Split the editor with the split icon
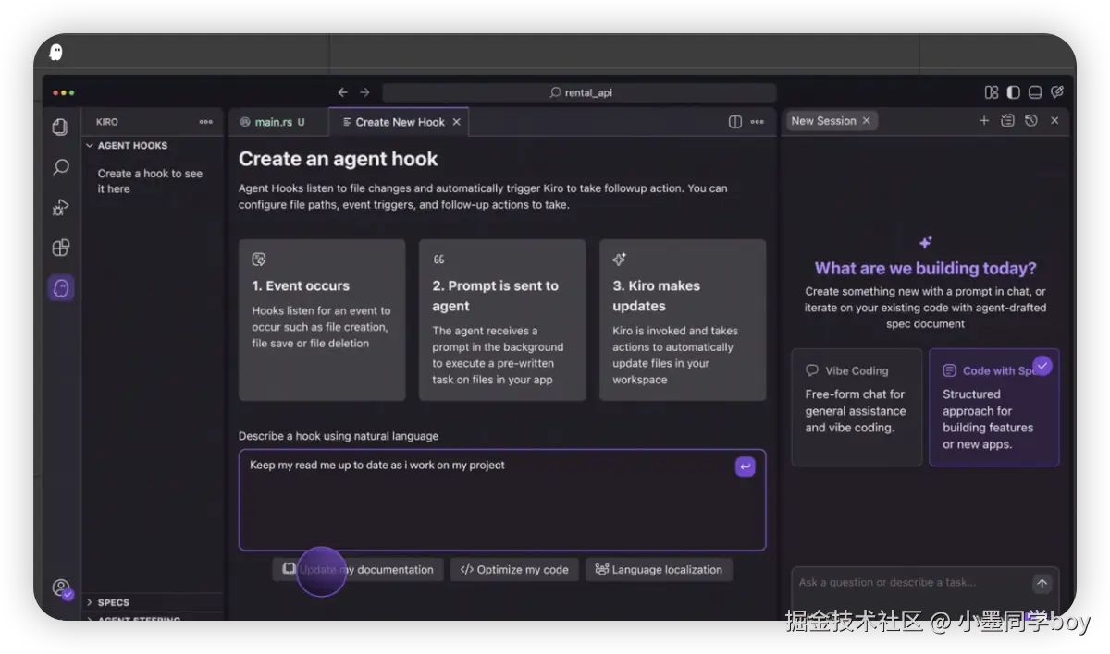The image size is (1110, 654). click(x=735, y=122)
